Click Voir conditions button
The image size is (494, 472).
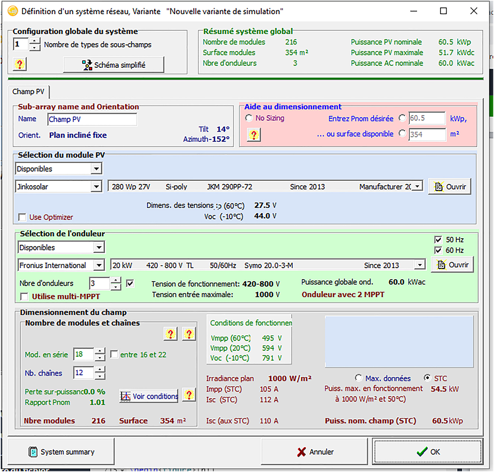point(149,396)
